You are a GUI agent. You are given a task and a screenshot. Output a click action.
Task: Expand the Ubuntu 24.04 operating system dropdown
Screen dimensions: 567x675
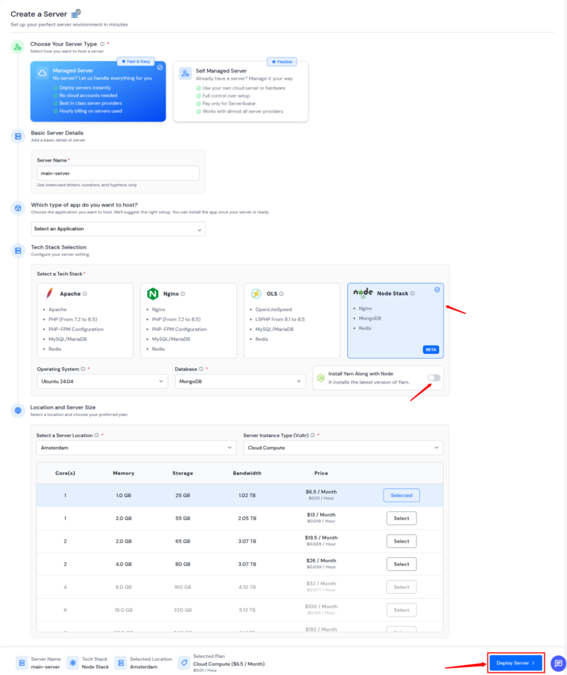coord(102,381)
